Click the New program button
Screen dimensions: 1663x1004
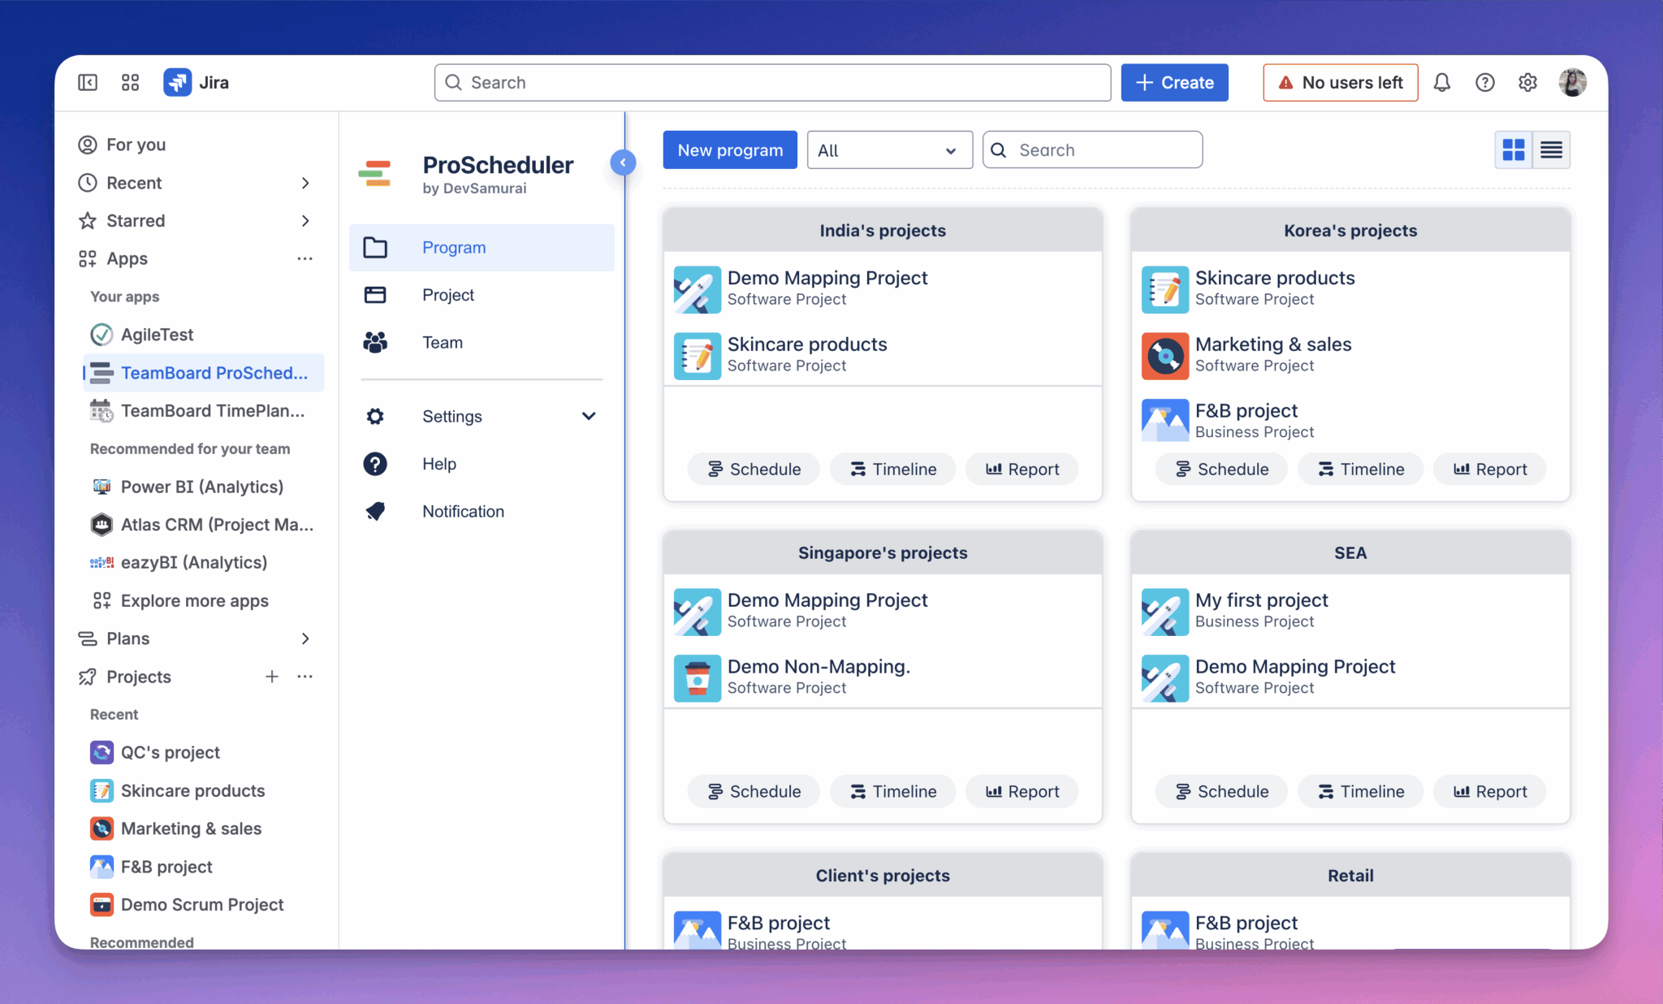[730, 150]
